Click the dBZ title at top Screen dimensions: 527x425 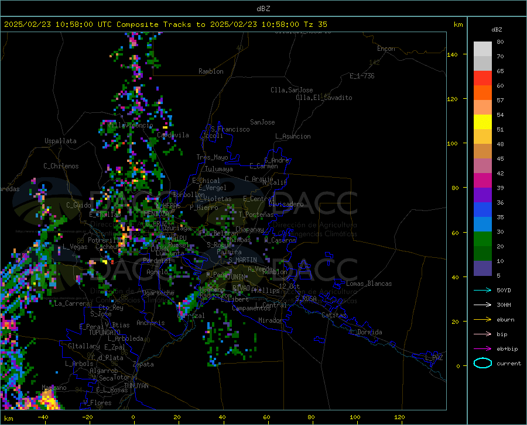(263, 9)
